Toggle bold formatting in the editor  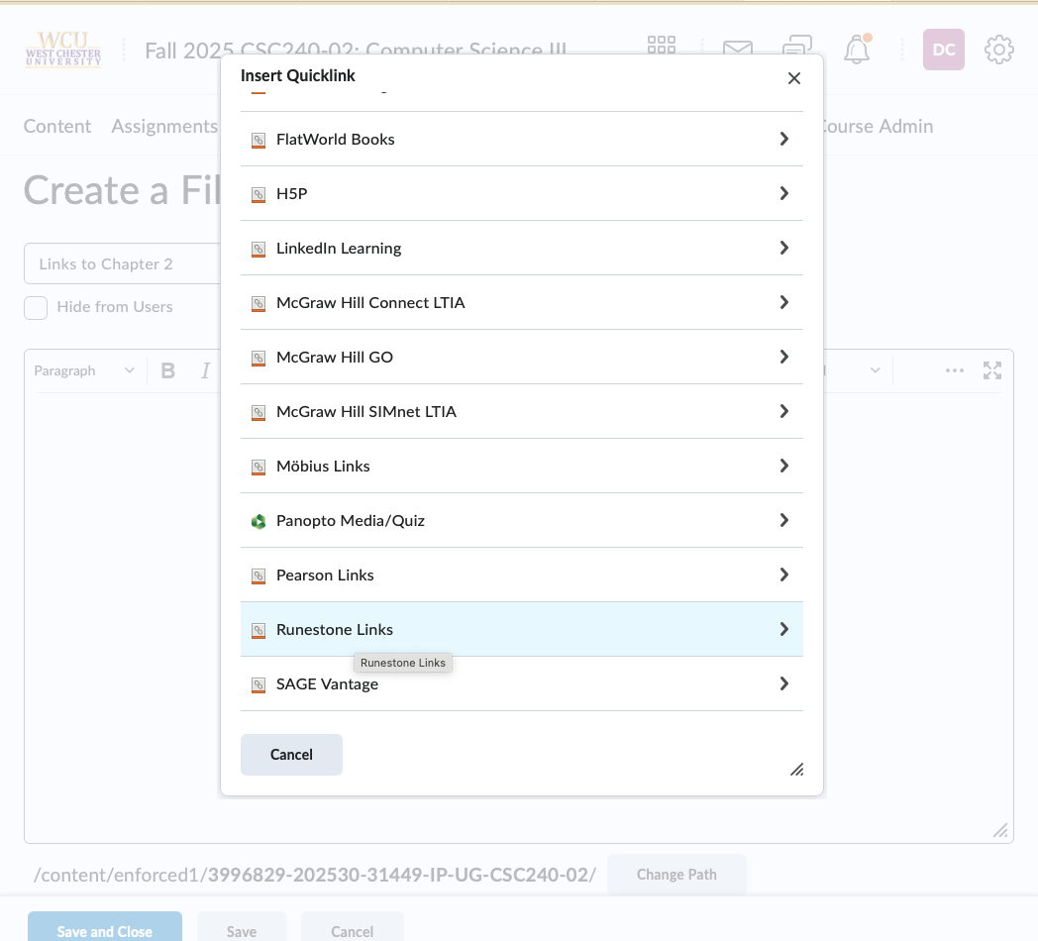coord(168,370)
